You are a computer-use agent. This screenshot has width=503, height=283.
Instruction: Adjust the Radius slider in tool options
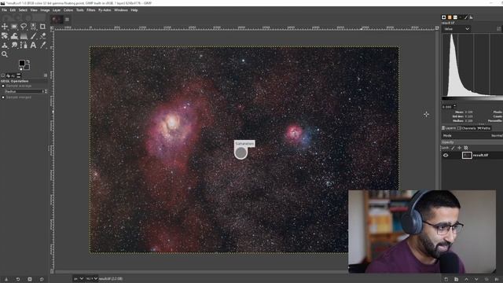(24, 91)
